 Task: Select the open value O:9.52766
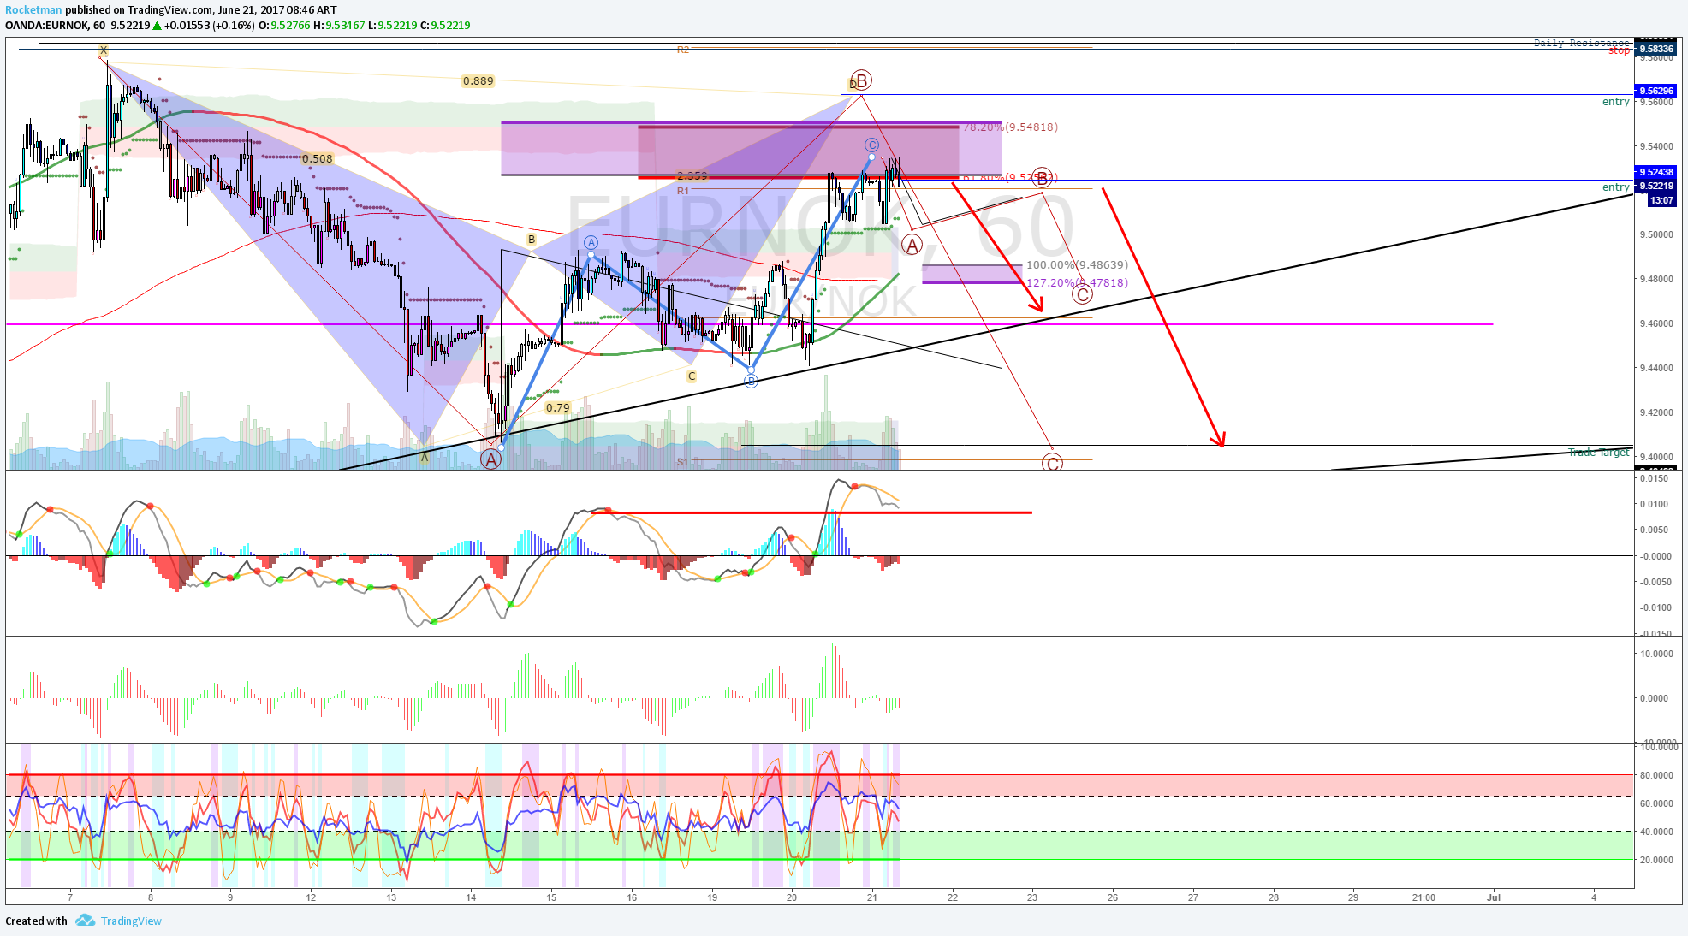pos(285,25)
